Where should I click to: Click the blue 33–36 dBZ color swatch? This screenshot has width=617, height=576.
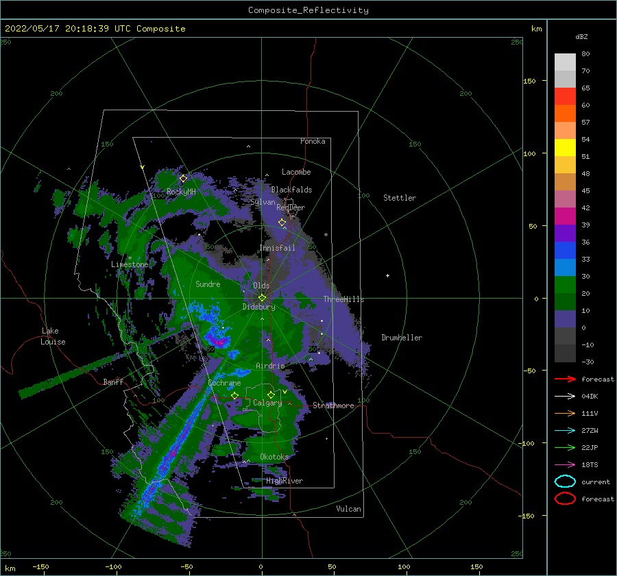pos(565,251)
